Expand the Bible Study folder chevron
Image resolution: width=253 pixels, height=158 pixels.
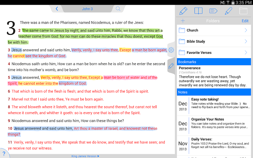pyautogui.click(x=246, y=41)
